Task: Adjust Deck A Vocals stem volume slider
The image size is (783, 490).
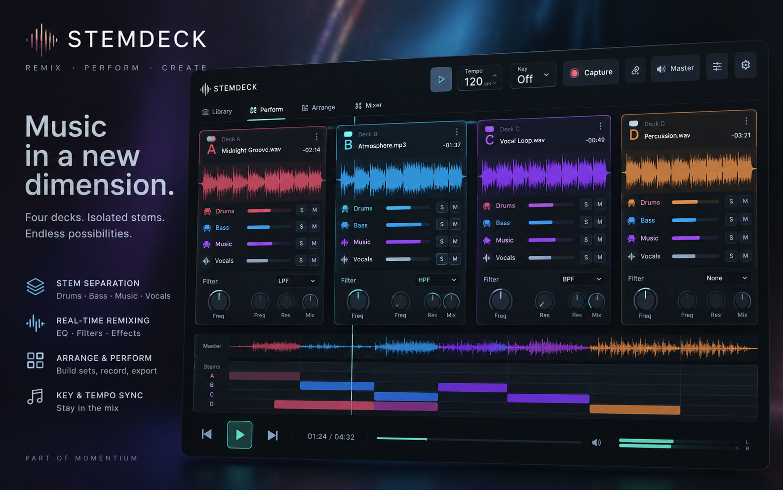Action: (269, 260)
